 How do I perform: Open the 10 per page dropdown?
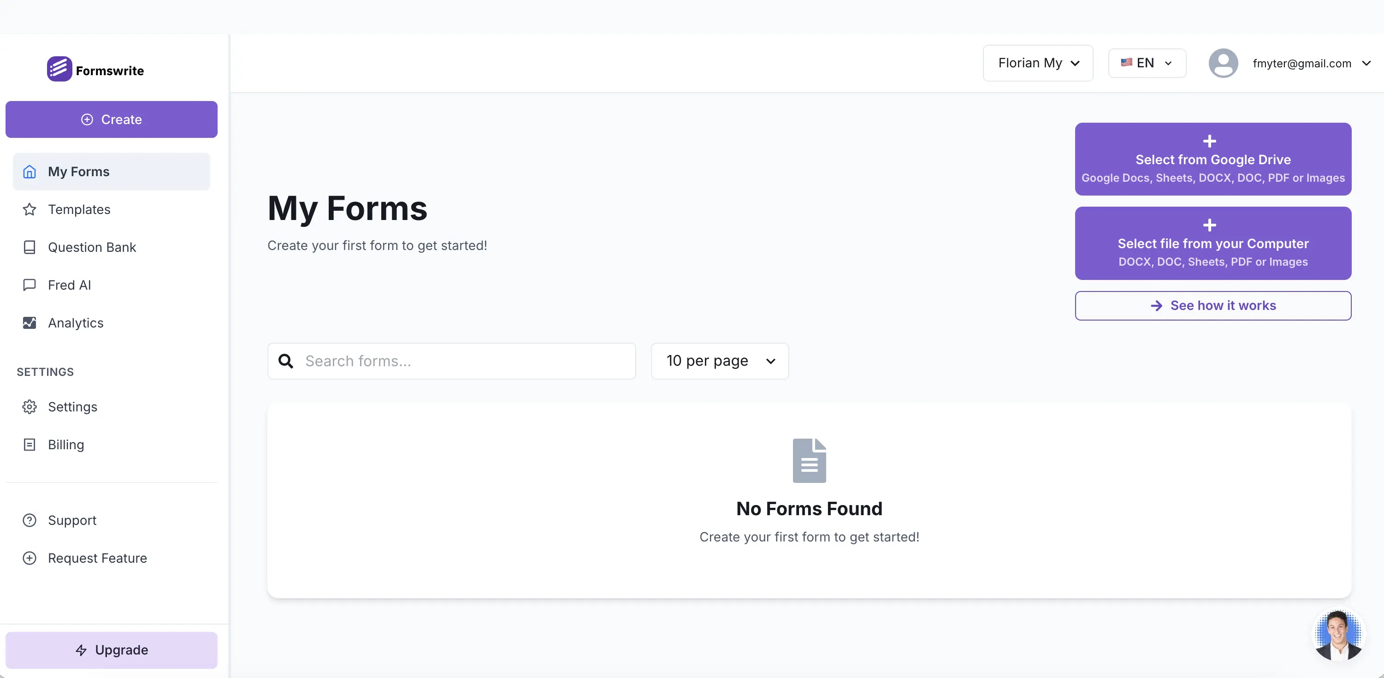click(x=719, y=361)
